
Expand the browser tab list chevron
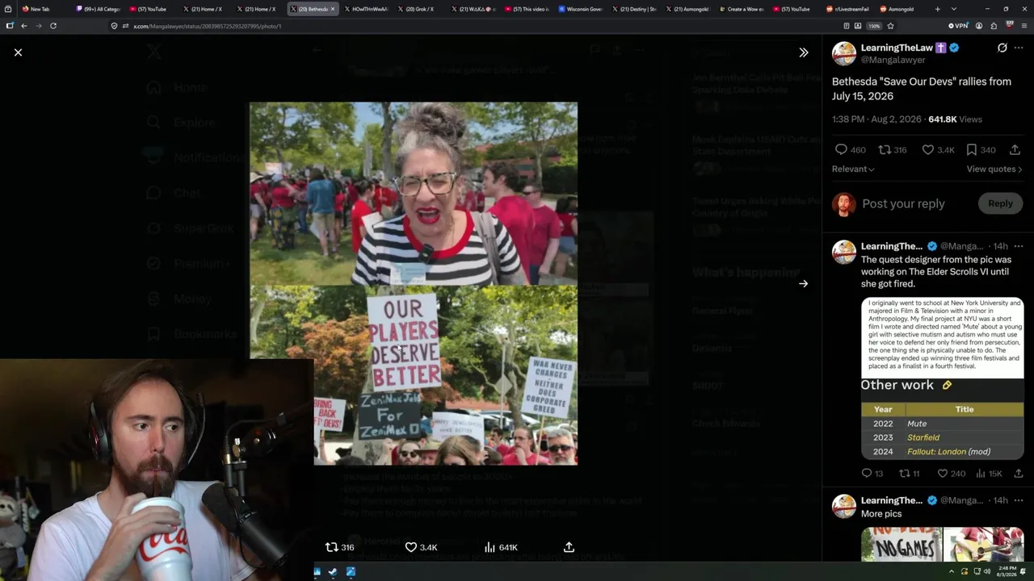(x=954, y=9)
